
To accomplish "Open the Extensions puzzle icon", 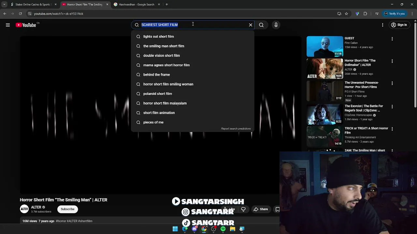I will [x=365, y=14].
